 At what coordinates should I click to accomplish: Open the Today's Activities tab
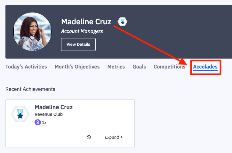pos(26,67)
